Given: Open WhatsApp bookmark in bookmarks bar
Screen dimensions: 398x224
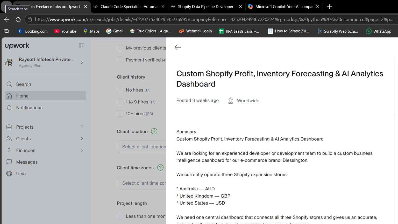Looking at the screenshot, I should [379, 31].
